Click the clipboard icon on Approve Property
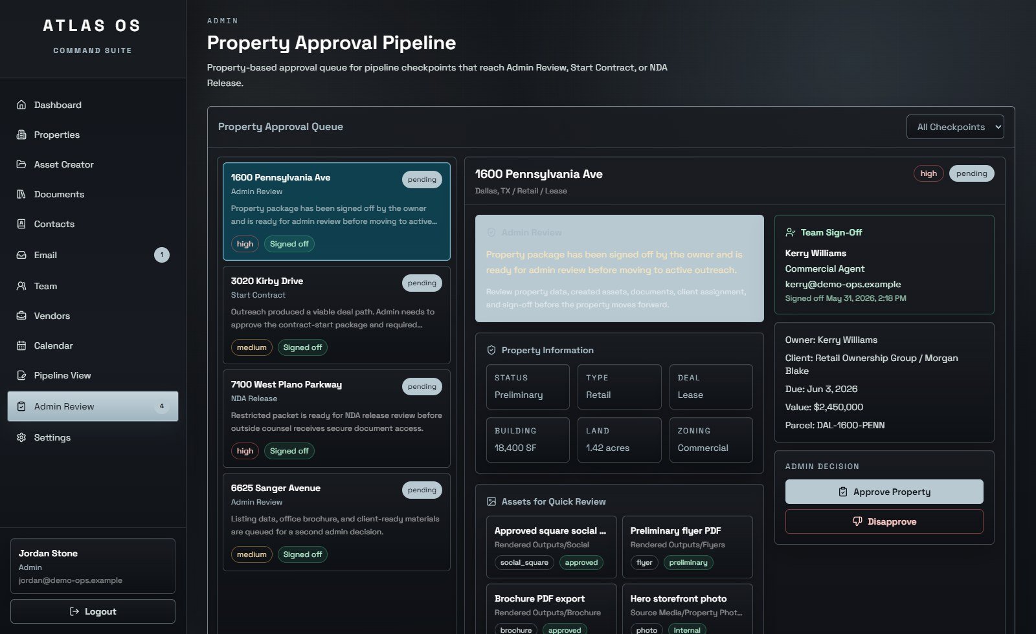This screenshot has height=634, width=1036. click(843, 492)
